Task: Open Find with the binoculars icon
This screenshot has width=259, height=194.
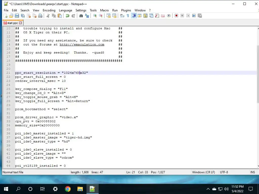Action: (x=81, y=16)
